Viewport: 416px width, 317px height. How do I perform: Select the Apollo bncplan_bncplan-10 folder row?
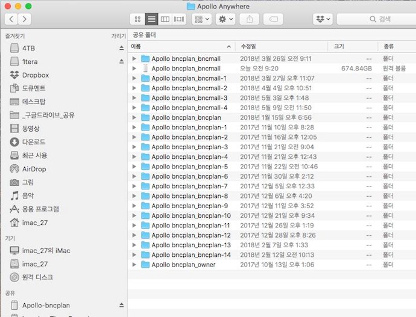point(191,215)
